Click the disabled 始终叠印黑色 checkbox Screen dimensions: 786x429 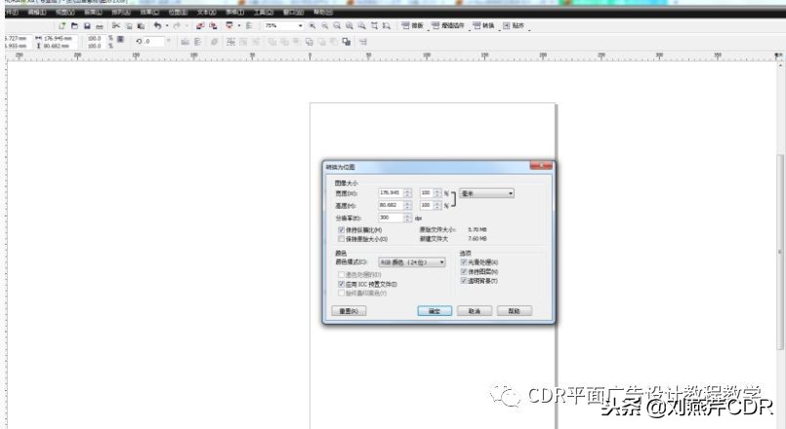(342, 292)
